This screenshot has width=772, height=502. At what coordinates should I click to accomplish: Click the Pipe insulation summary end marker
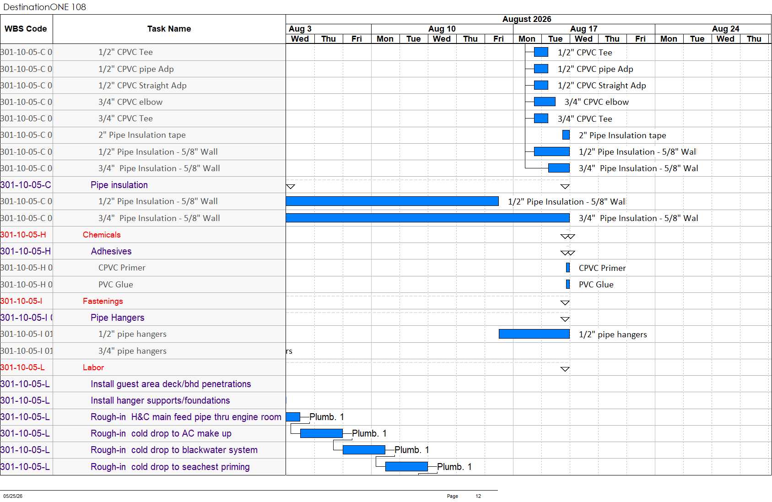(x=565, y=187)
